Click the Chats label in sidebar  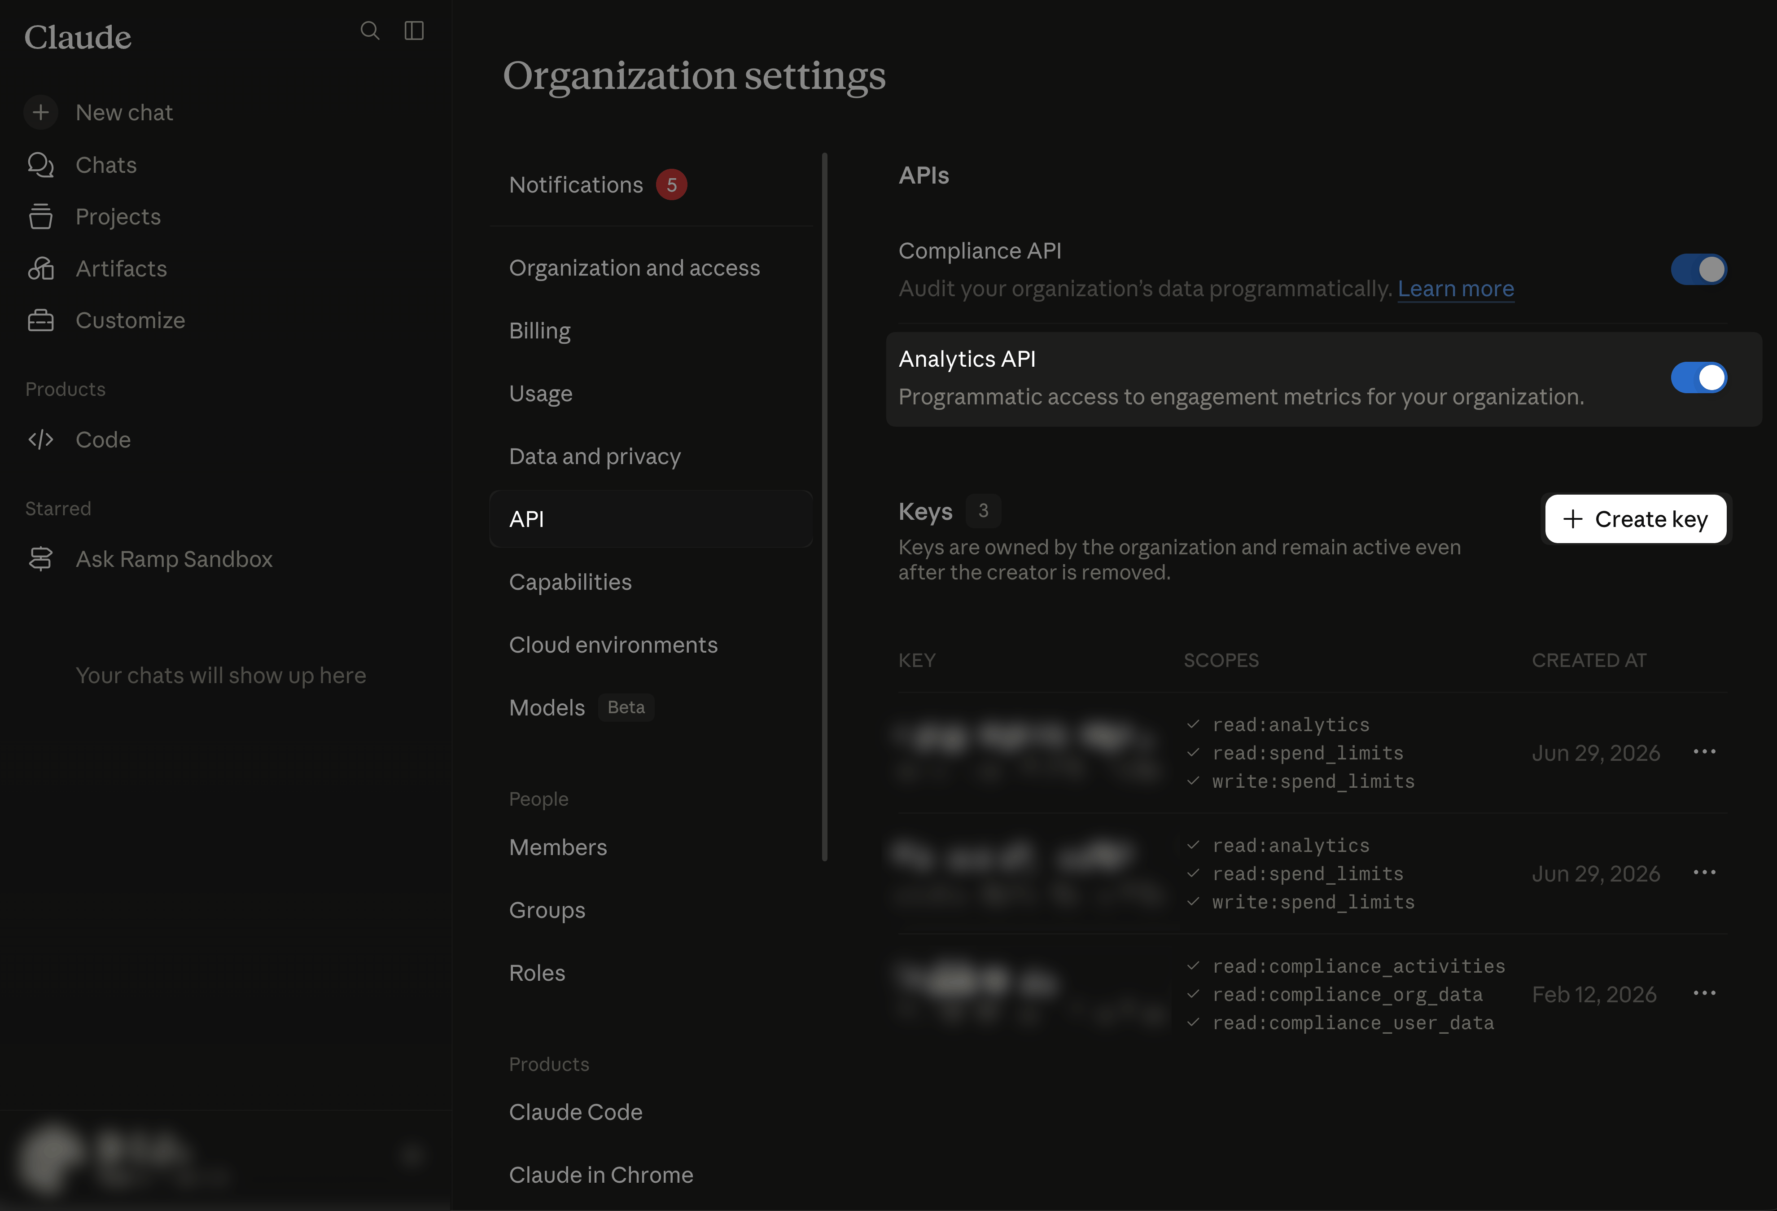point(106,164)
